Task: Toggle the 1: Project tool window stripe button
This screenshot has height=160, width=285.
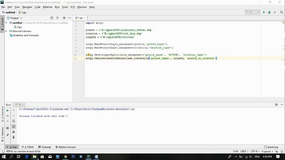Action: [2, 24]
